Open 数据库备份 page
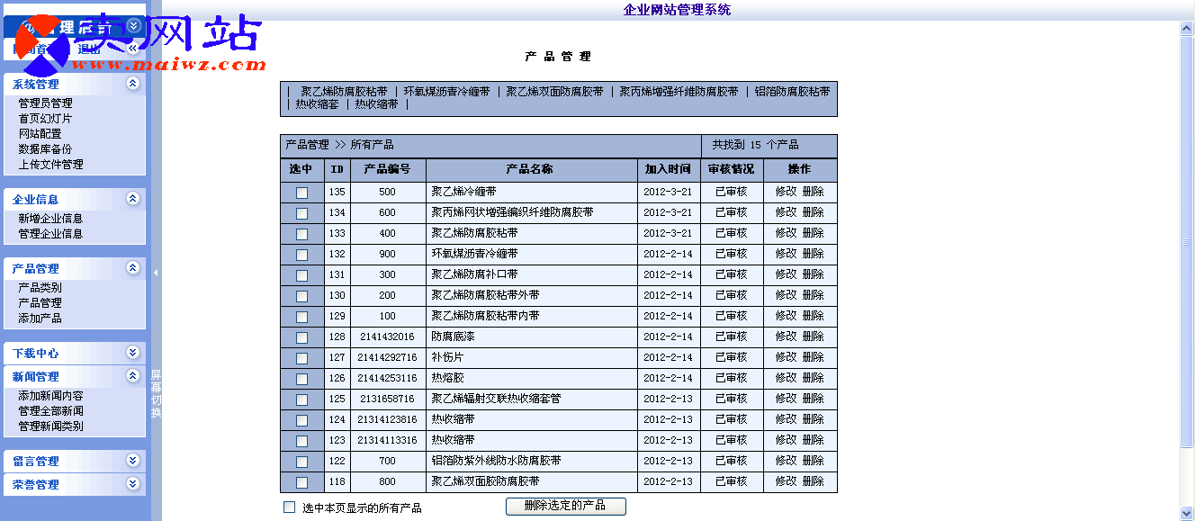The height and width of the screenshot is (521, 1196). [45, 149]
